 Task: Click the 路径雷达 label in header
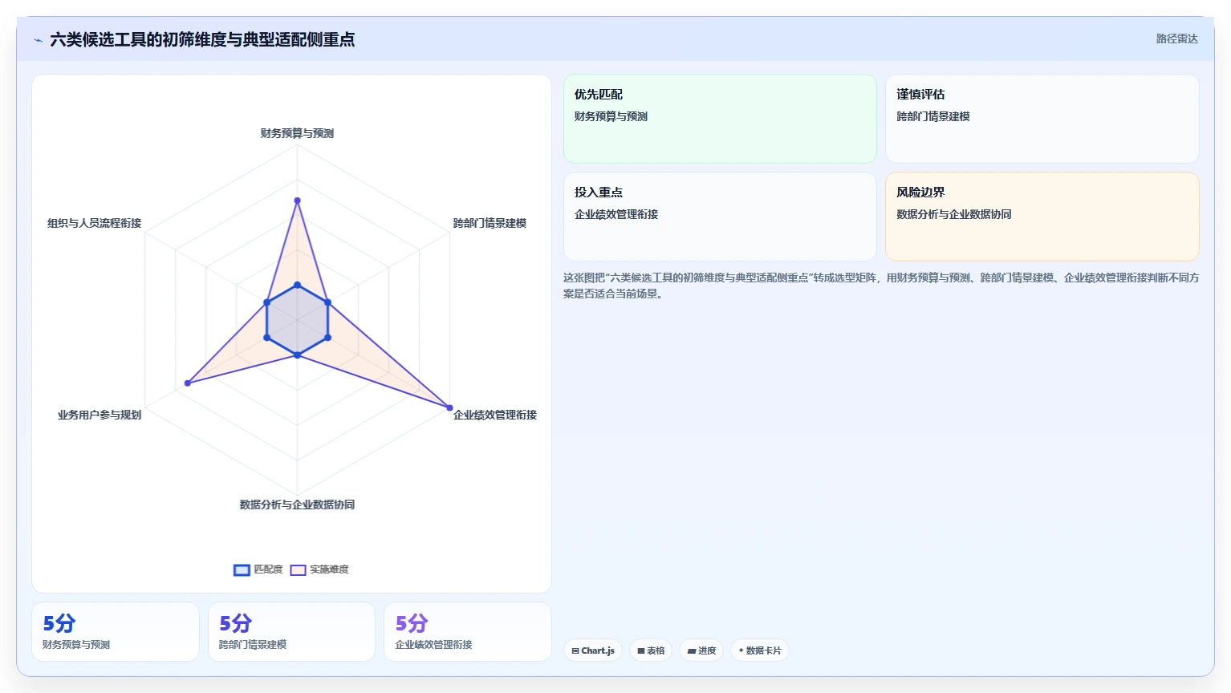(1176, 38)
